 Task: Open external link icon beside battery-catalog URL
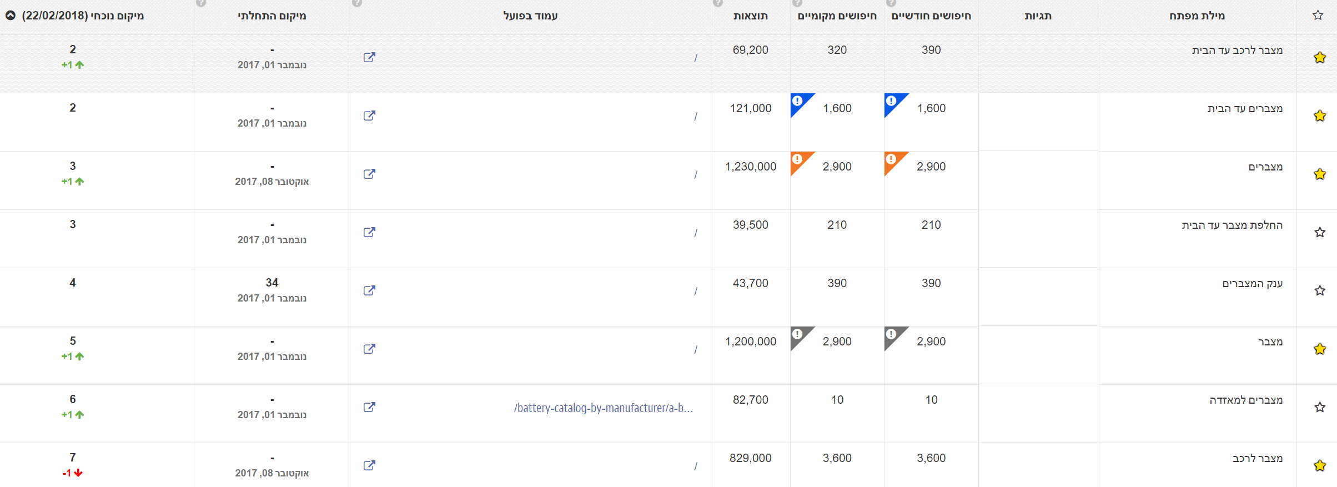pos(369,407)
